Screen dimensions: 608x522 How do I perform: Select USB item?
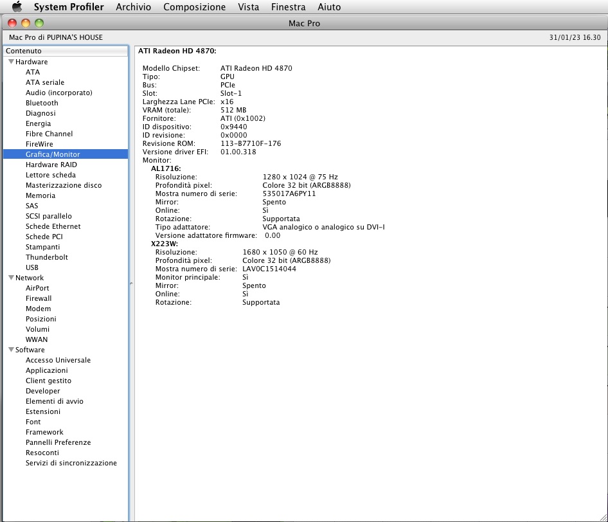click(31, 267)
